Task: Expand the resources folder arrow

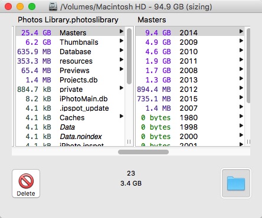Action: (122, 60)
